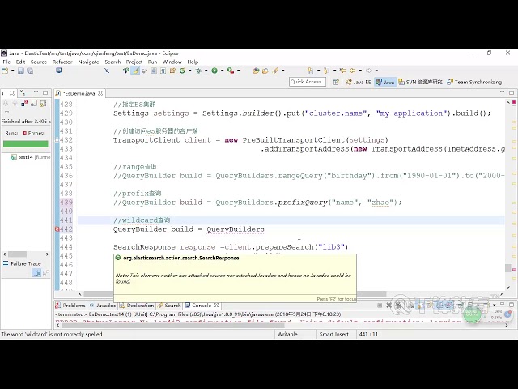Click the Console Terminate stop icon
This screenshot has width=518, height=389.
[380, 306]
